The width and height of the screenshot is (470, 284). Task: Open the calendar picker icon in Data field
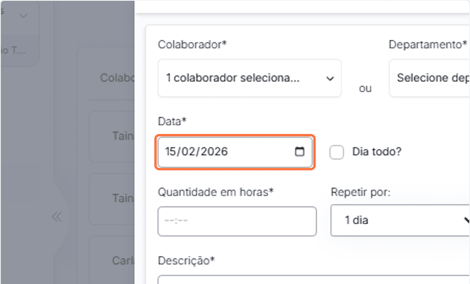[x=300, y=152]
